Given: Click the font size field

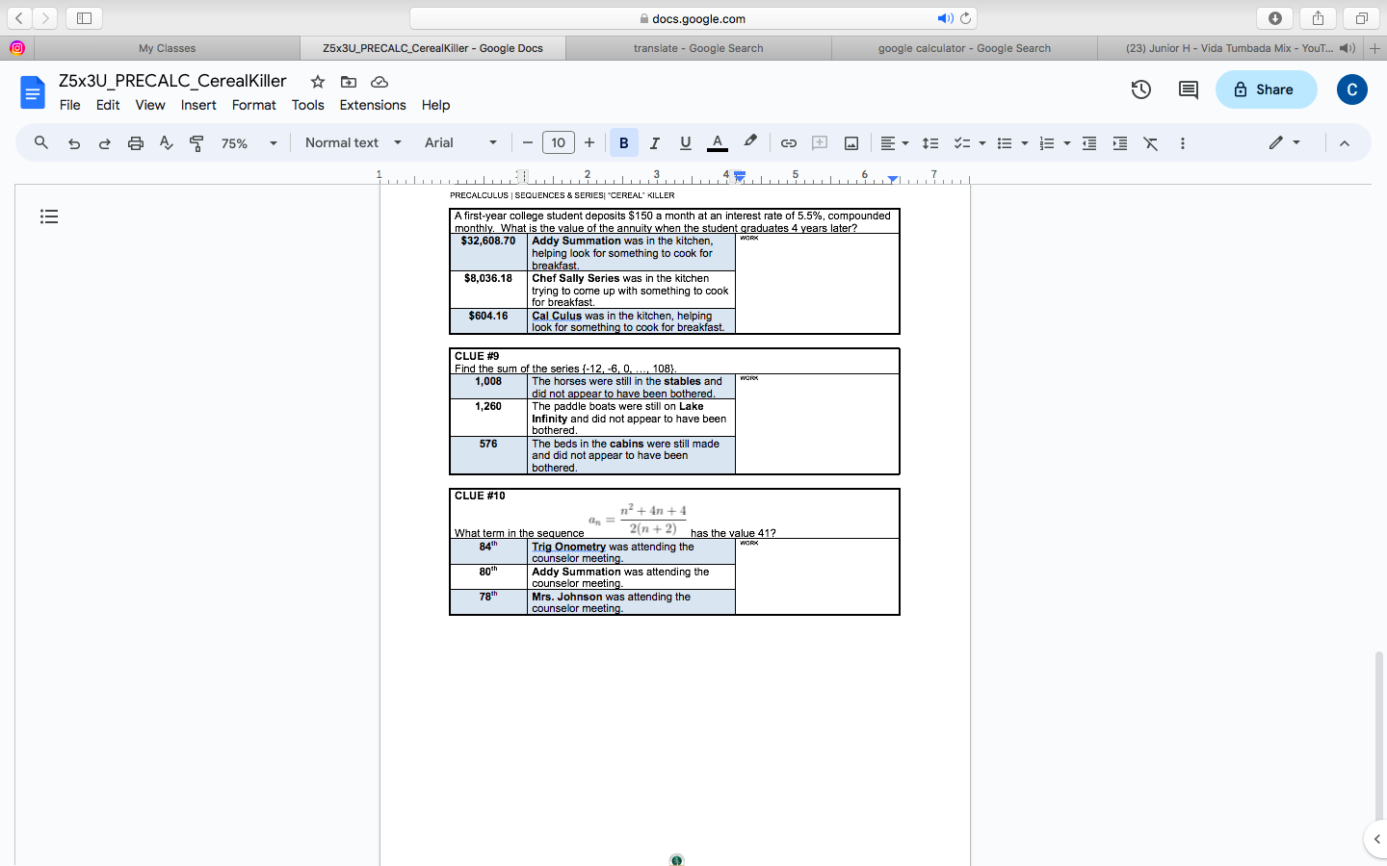Looking at the screenshot, I should pyautogui.click(x=559, y=143).
